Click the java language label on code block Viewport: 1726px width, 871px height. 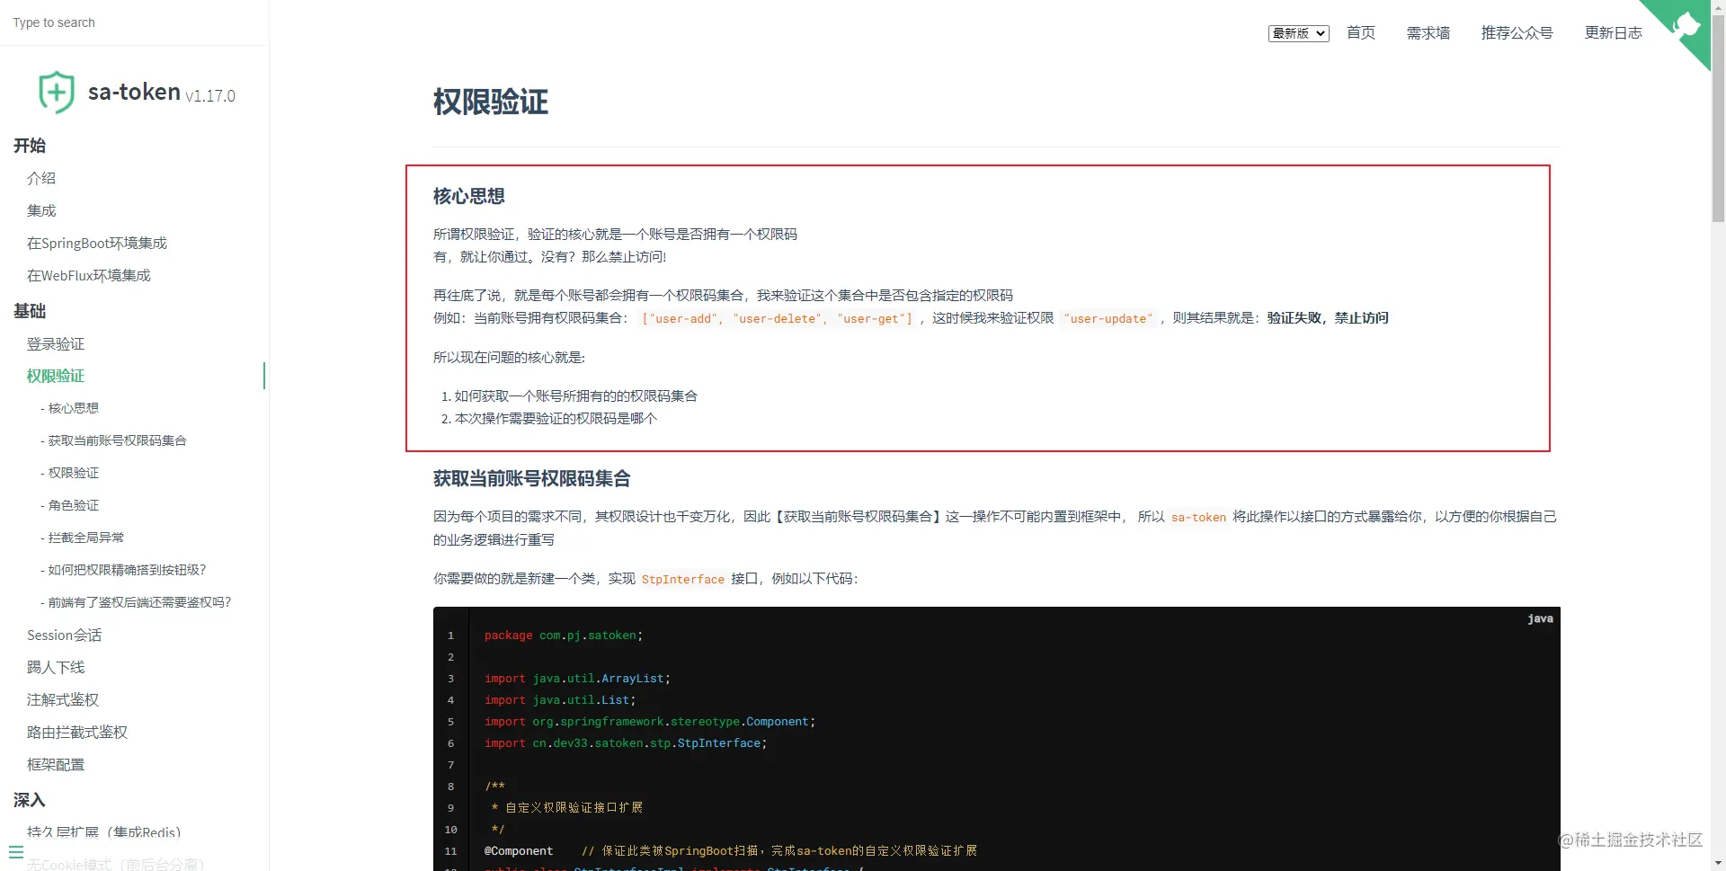(x=1540, y=618)
